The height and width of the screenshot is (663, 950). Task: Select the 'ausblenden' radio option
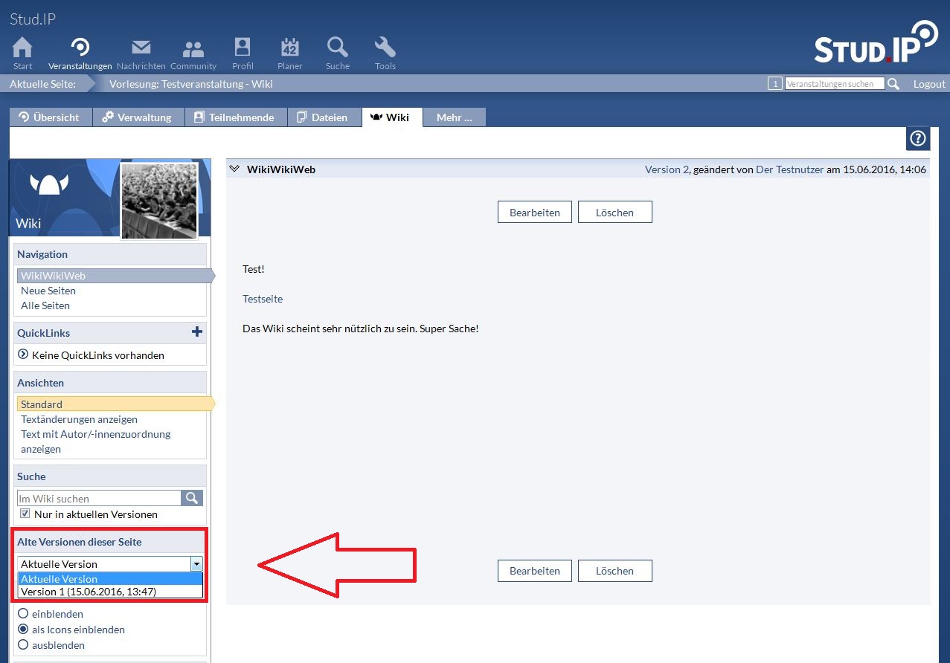pos(23,645)
